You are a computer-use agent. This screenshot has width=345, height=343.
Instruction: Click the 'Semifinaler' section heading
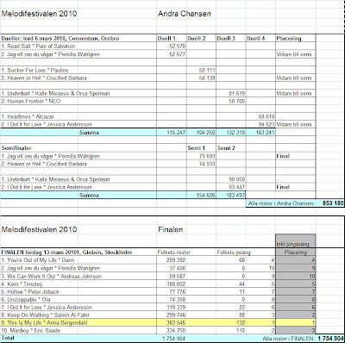click(16, 148)
